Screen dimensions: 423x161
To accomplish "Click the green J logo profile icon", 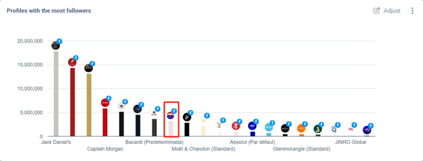I will pyautogui.click(x=318, y=129).
